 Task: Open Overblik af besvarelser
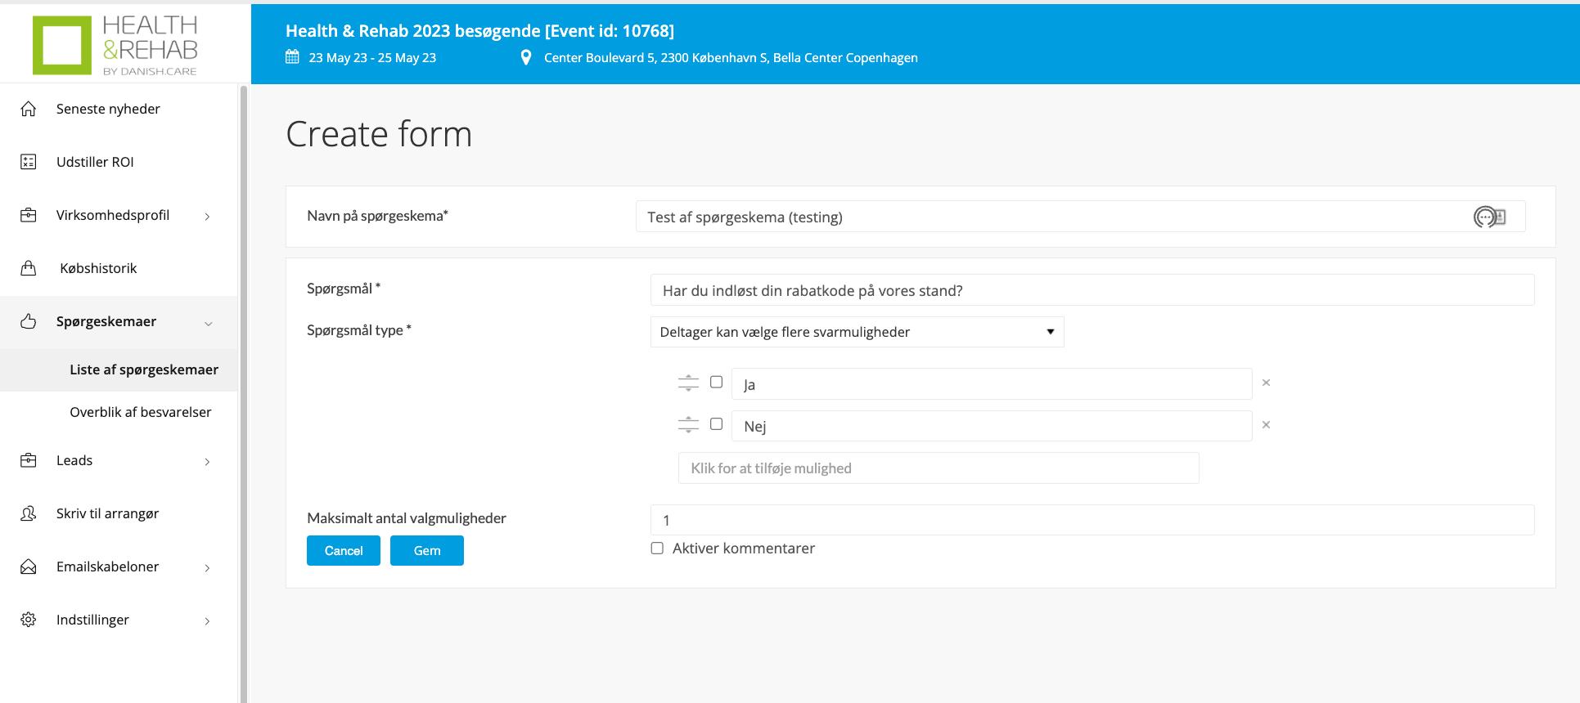point(140,412)
